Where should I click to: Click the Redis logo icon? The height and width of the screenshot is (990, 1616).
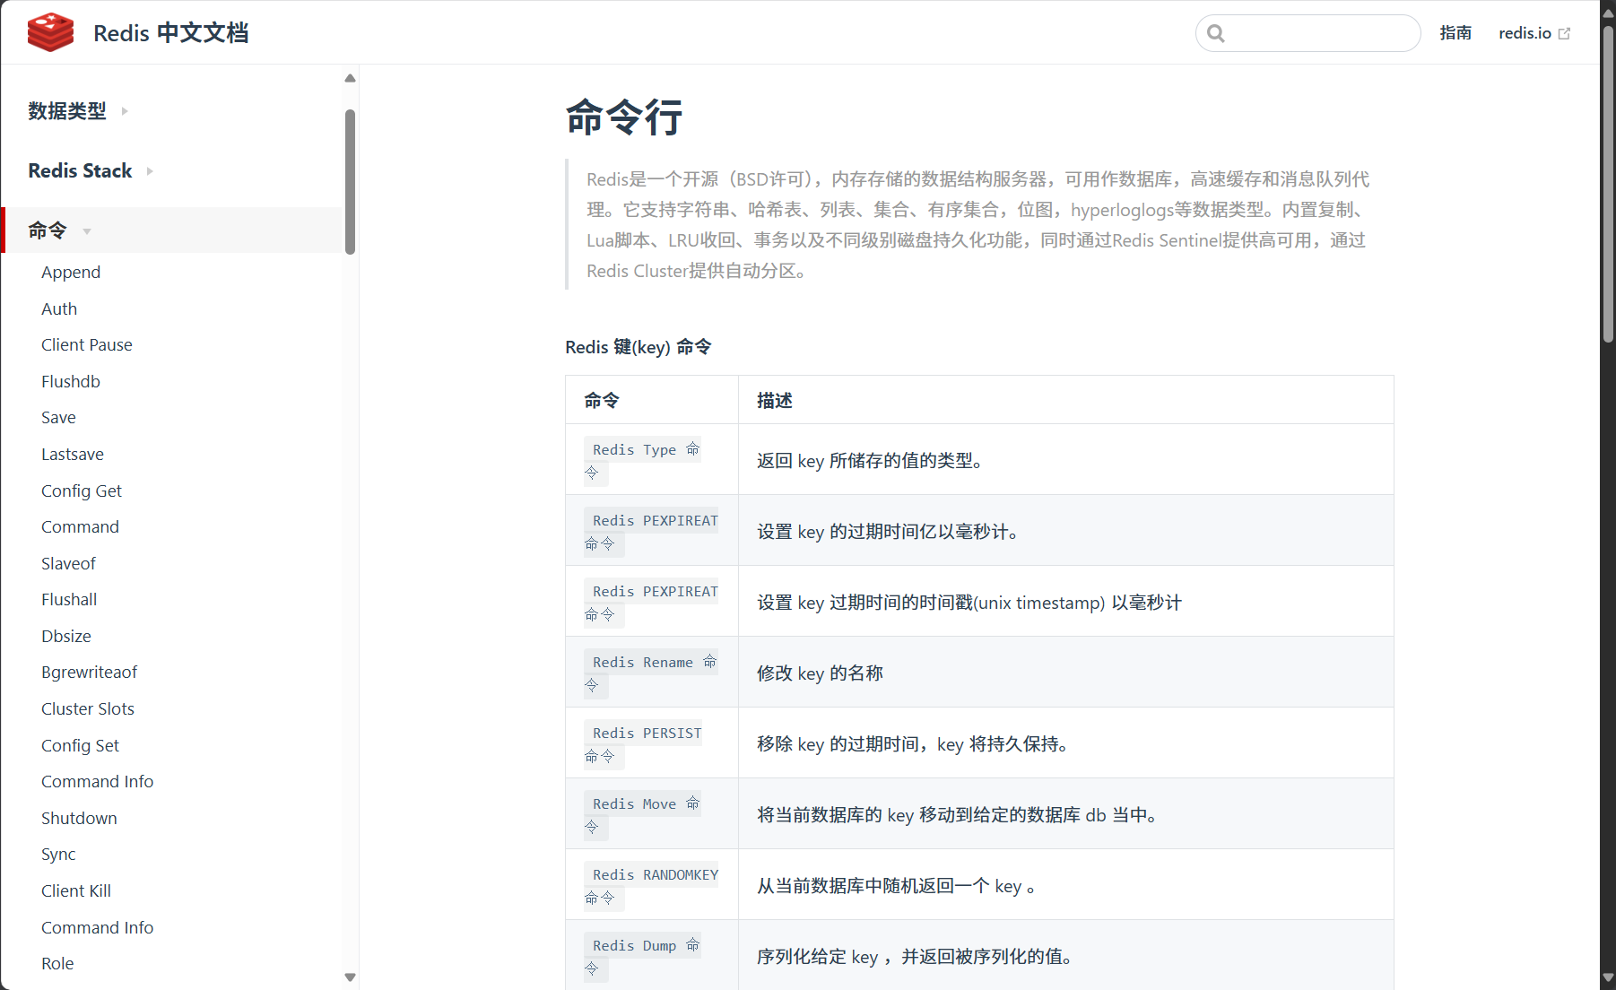[x=50, y=32]
